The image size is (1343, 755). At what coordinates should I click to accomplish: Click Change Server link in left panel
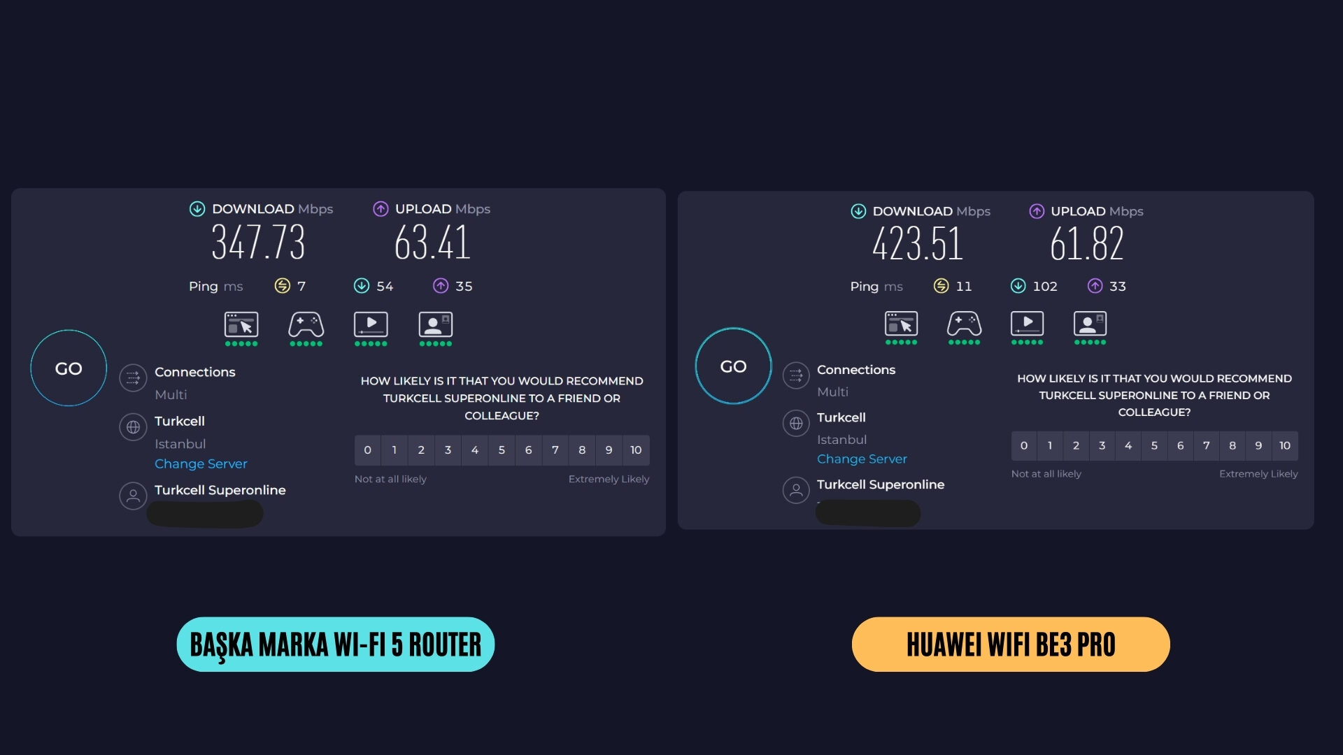point(201,463)
